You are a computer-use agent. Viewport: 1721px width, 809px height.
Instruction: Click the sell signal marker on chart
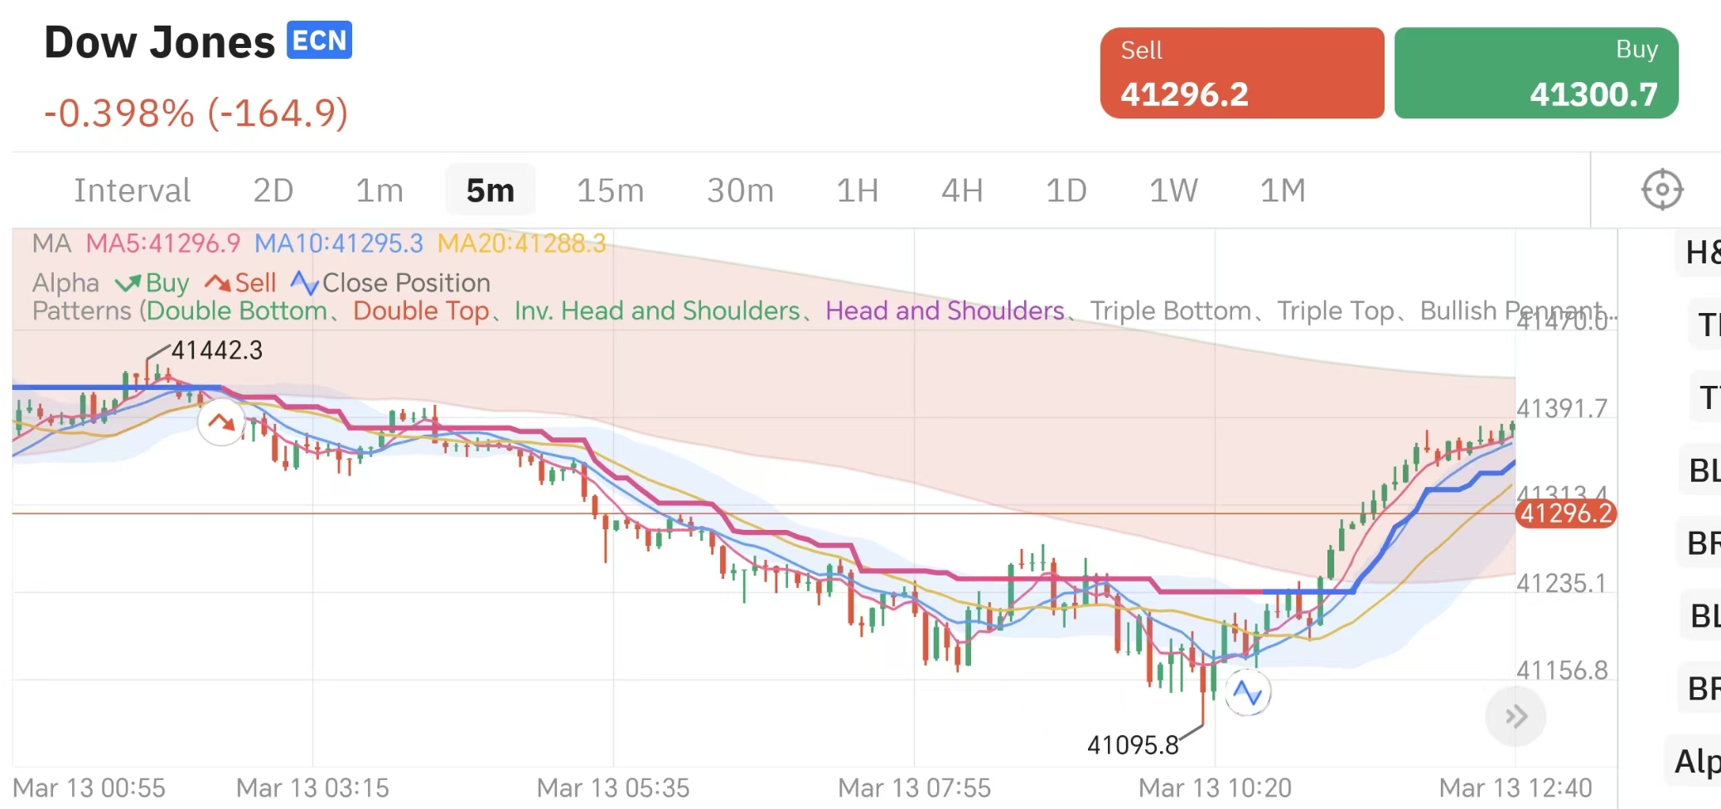221,422
